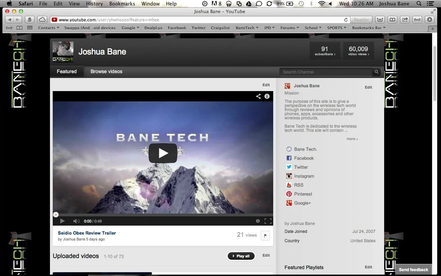Screen dimensions: 441x276
Task: Click Safari's iCloud Tabs button
Action: [x=42, y=20]
